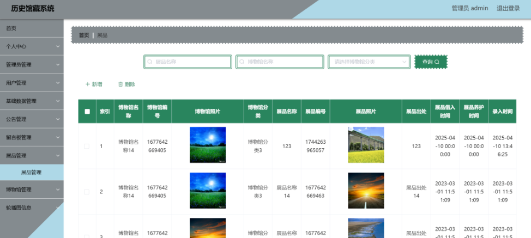Click the 展品名称 column header

click(287, 111)
